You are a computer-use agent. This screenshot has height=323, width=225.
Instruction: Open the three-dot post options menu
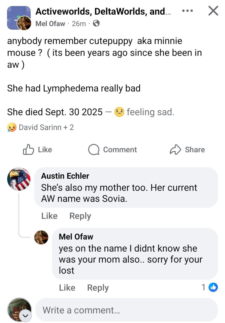[x=187, y=11]
